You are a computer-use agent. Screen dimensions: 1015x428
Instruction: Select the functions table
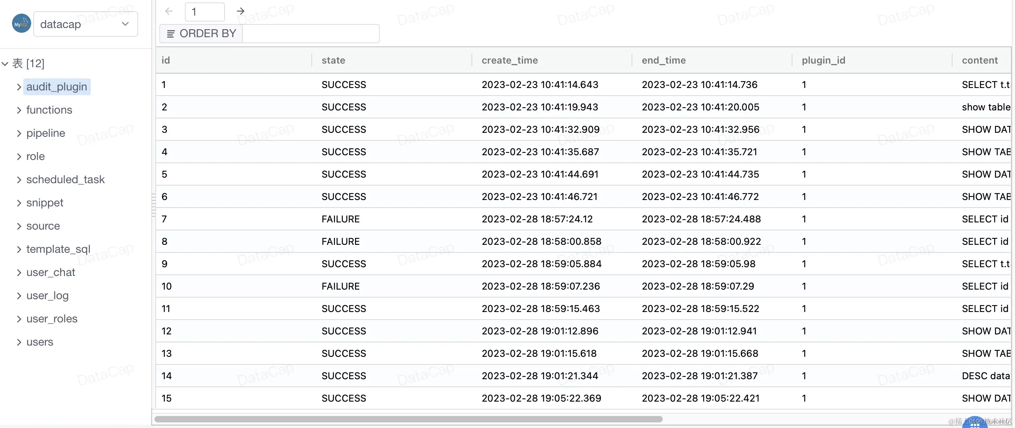pyautogui.click(x=49, y=110)
